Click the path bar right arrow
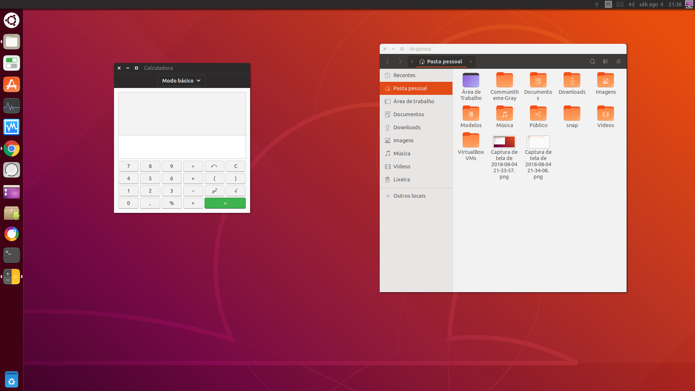Image resolution: width=695 pixels, height=391 pixels. (471, 62)
